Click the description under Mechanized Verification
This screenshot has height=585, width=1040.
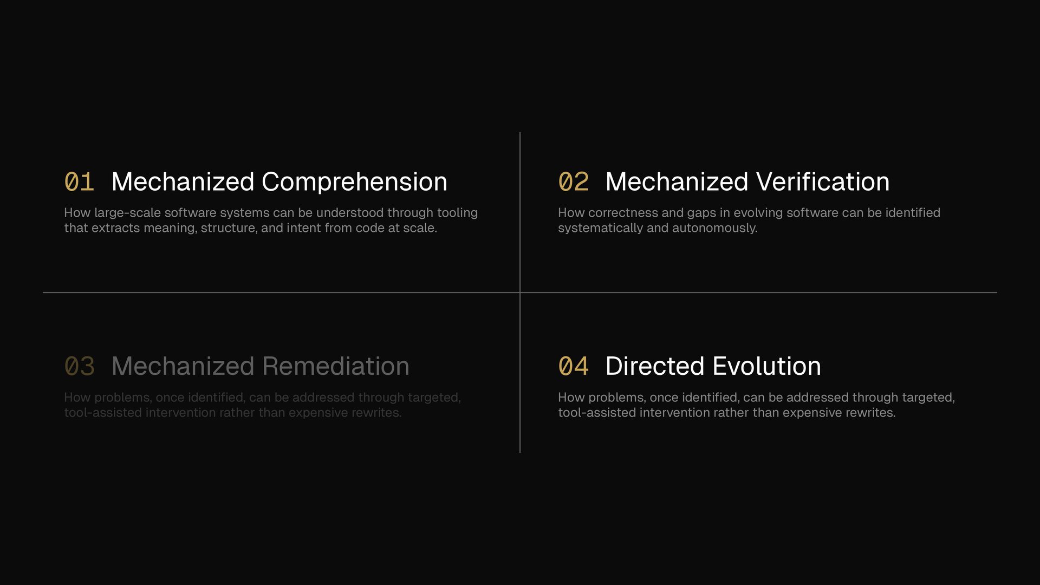point(749,220)
